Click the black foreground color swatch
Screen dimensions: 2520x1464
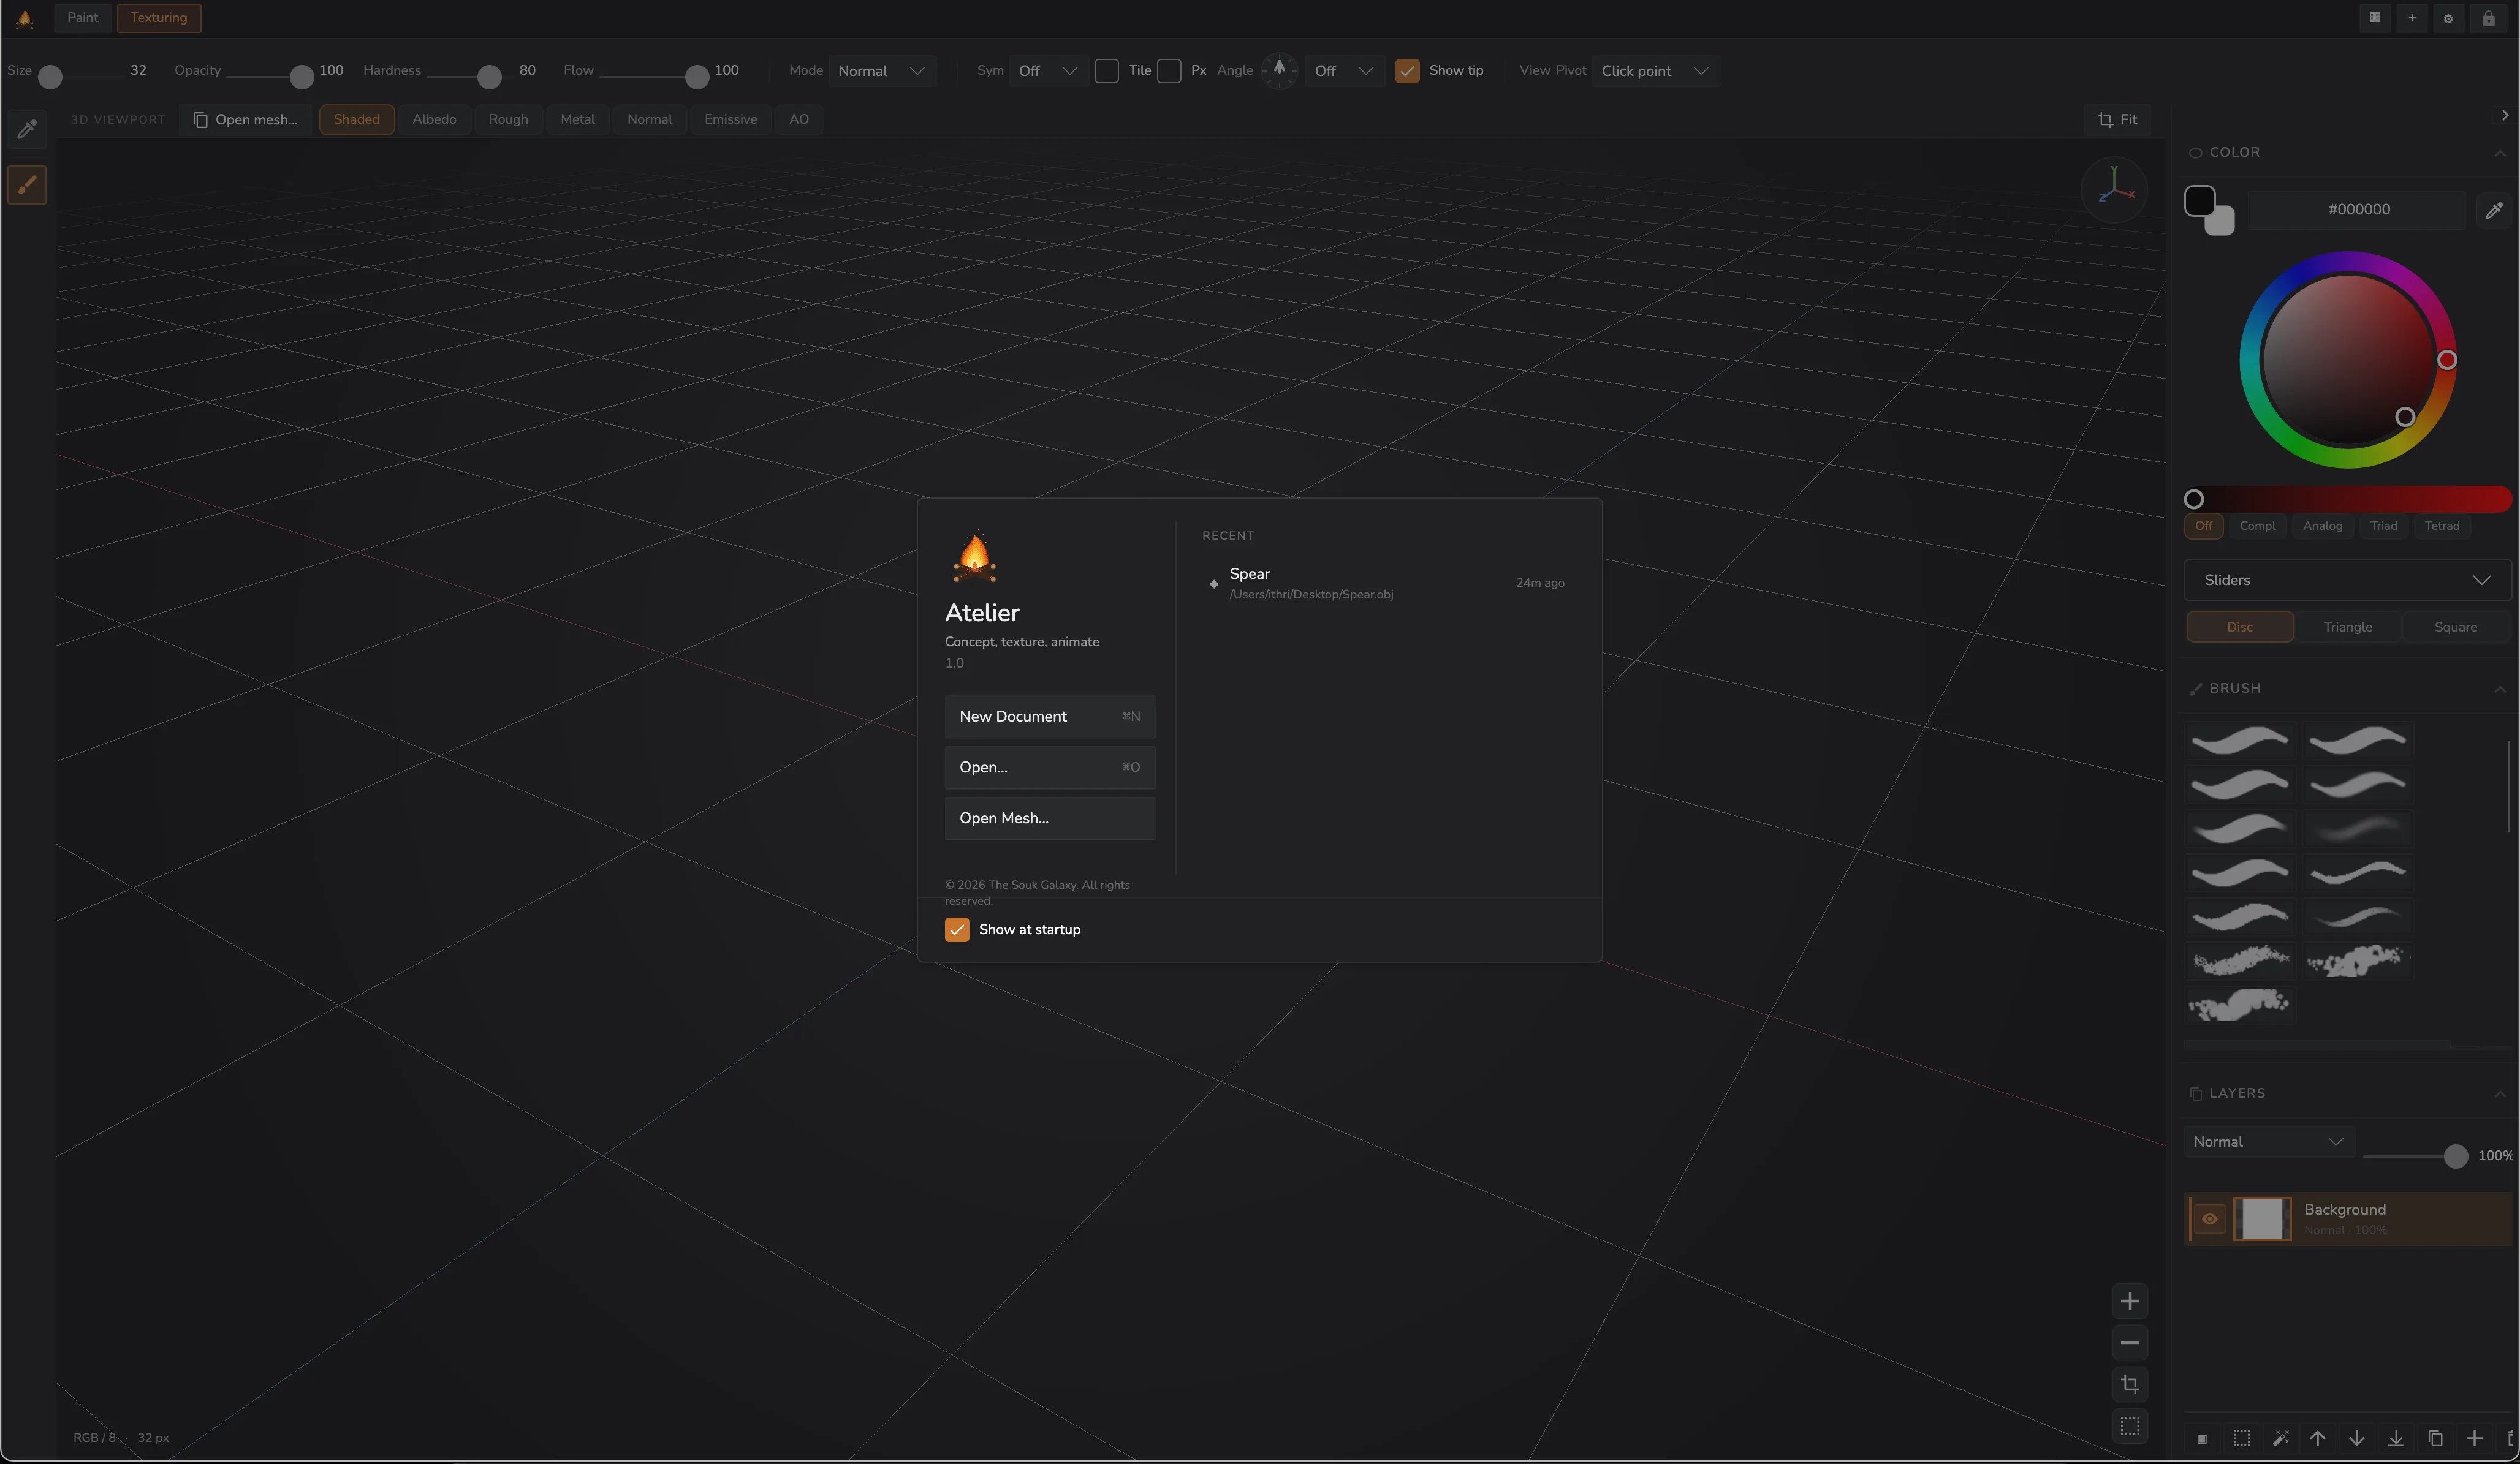(x=2199, y=201)
